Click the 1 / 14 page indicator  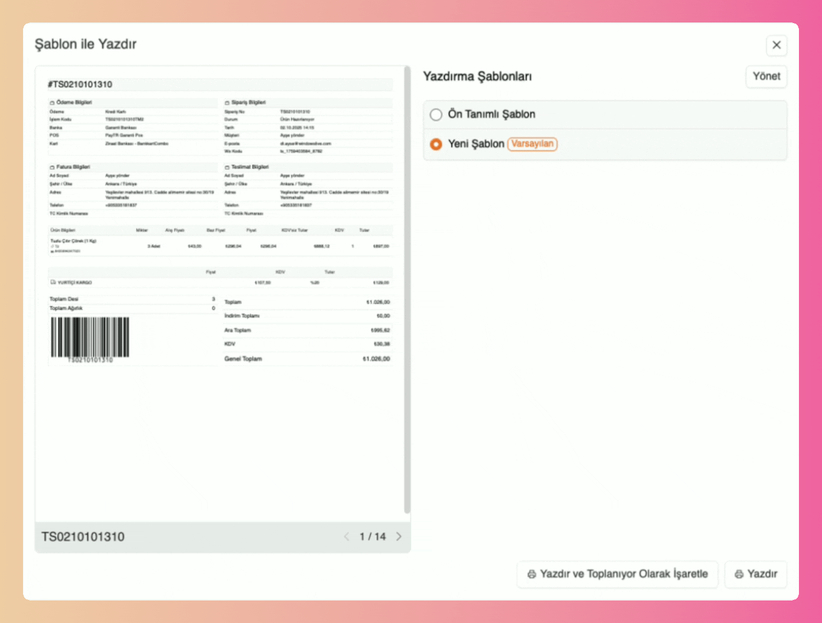(372, 536)
